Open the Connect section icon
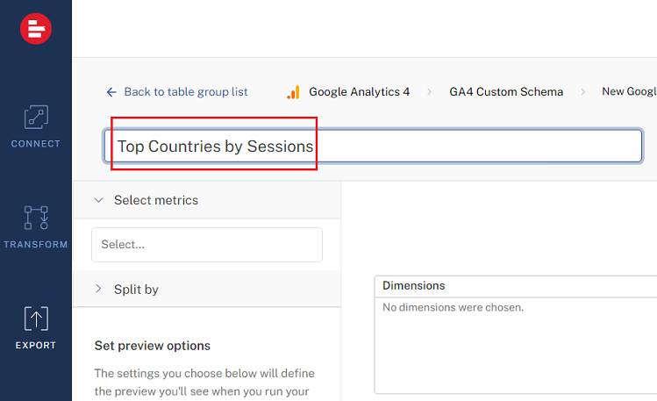Screen dimensions: 657x401 (x=36, y=117)
